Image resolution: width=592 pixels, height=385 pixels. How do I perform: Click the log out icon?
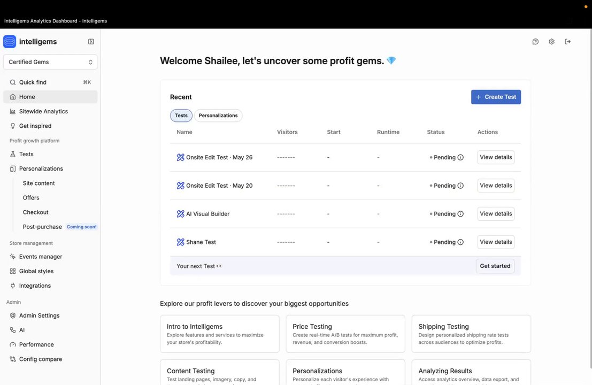[567, 42]
